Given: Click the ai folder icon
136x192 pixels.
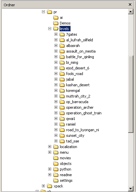Looking at the screenshot, I should pyautogui.click(x=56, y=18).
